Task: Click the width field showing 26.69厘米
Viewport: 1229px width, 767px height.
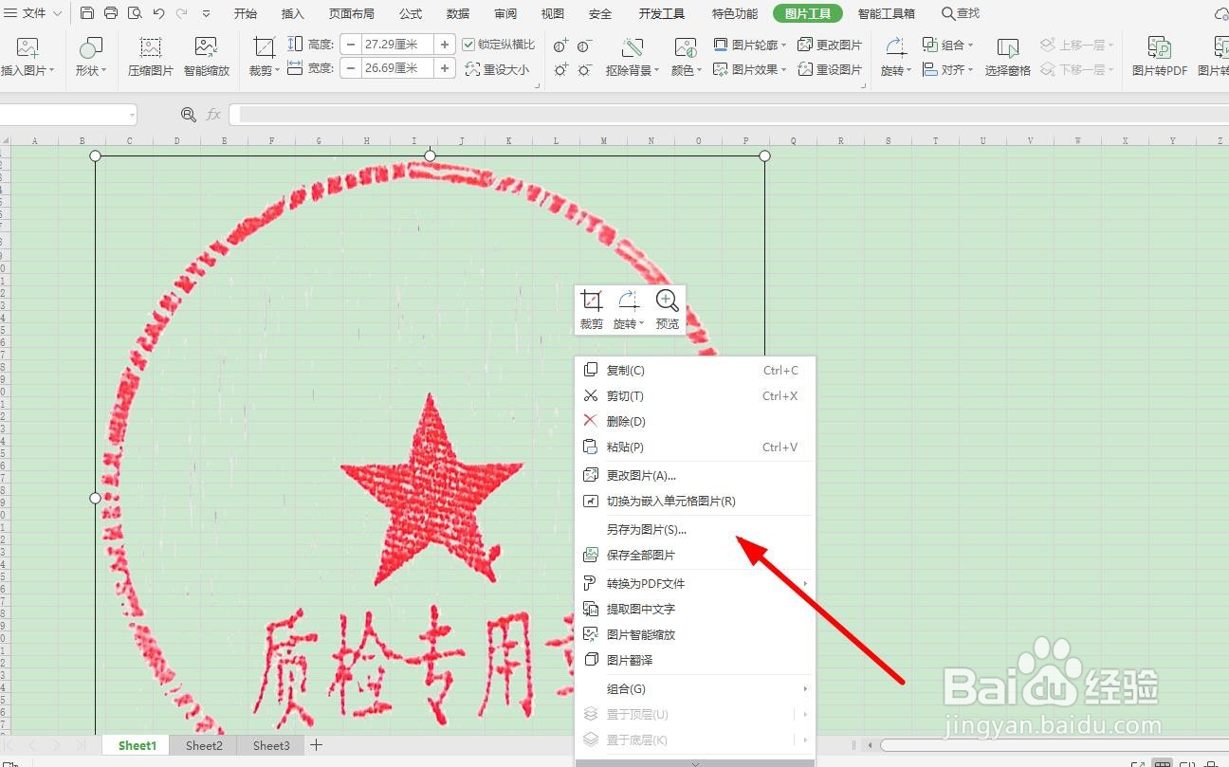Action: tap(397, 68)
